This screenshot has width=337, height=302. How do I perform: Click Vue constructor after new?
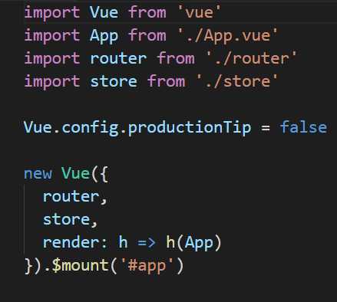76,173
